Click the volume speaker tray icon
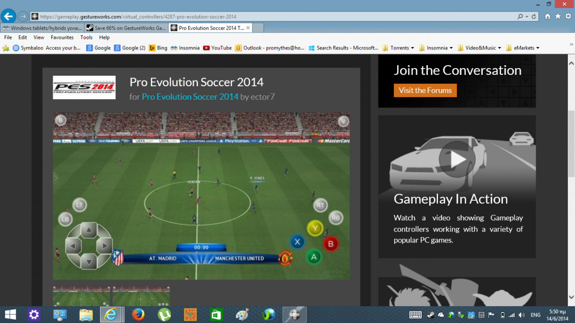575x323 pixels. tap(521, 315)
